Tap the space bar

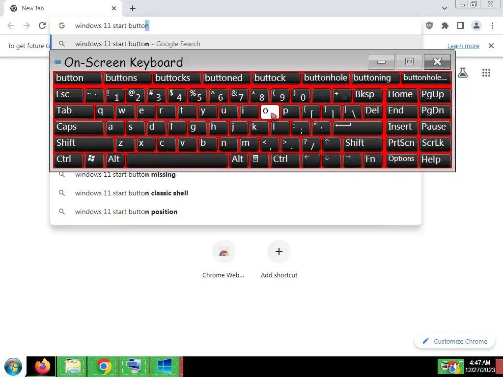(177, 160)
